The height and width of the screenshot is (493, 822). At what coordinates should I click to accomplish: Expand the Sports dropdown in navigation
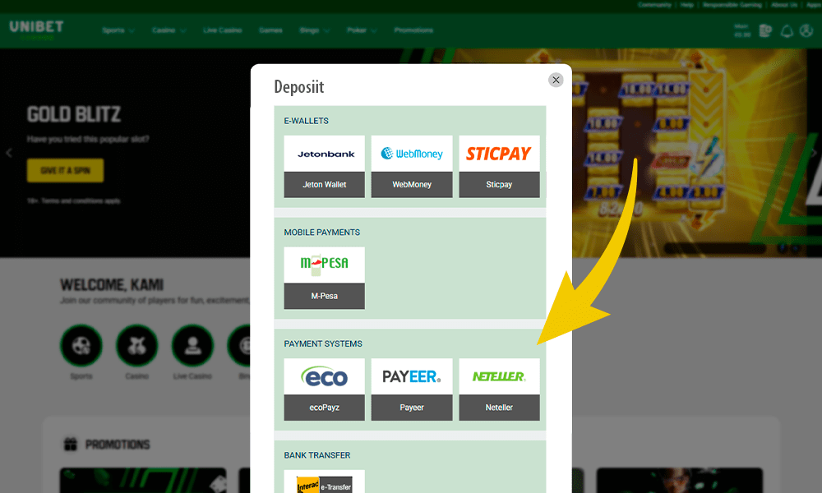[x=118, y=30]
